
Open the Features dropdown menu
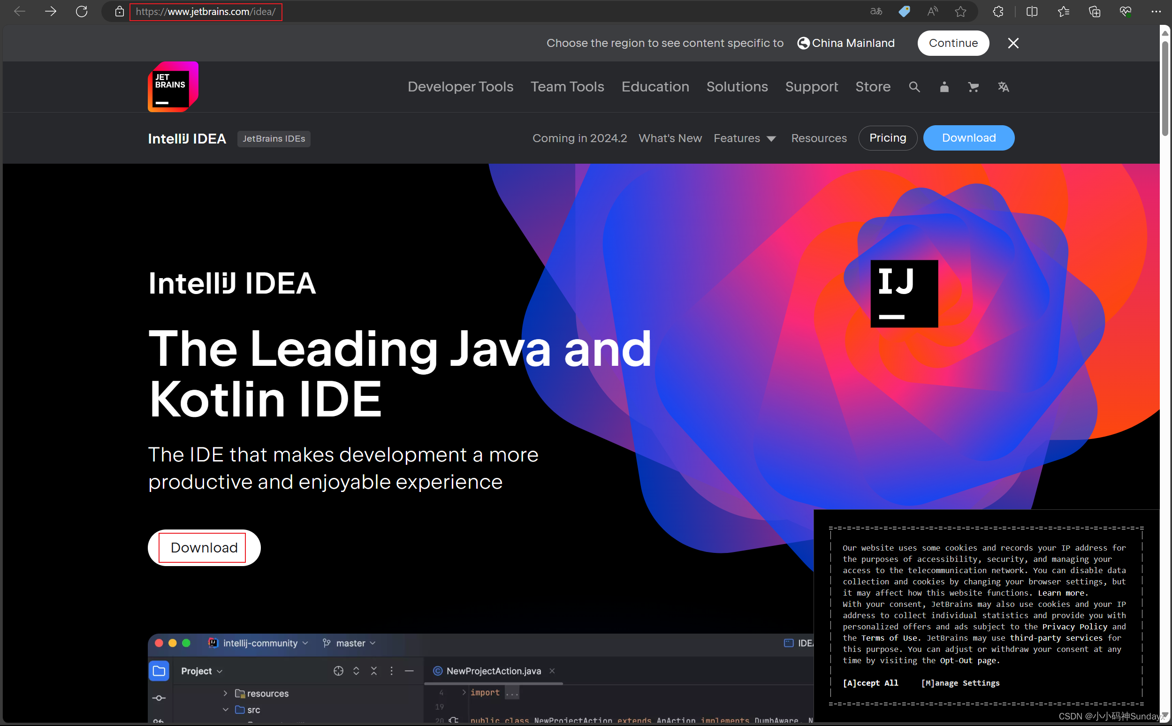click(x=745, y=138)
